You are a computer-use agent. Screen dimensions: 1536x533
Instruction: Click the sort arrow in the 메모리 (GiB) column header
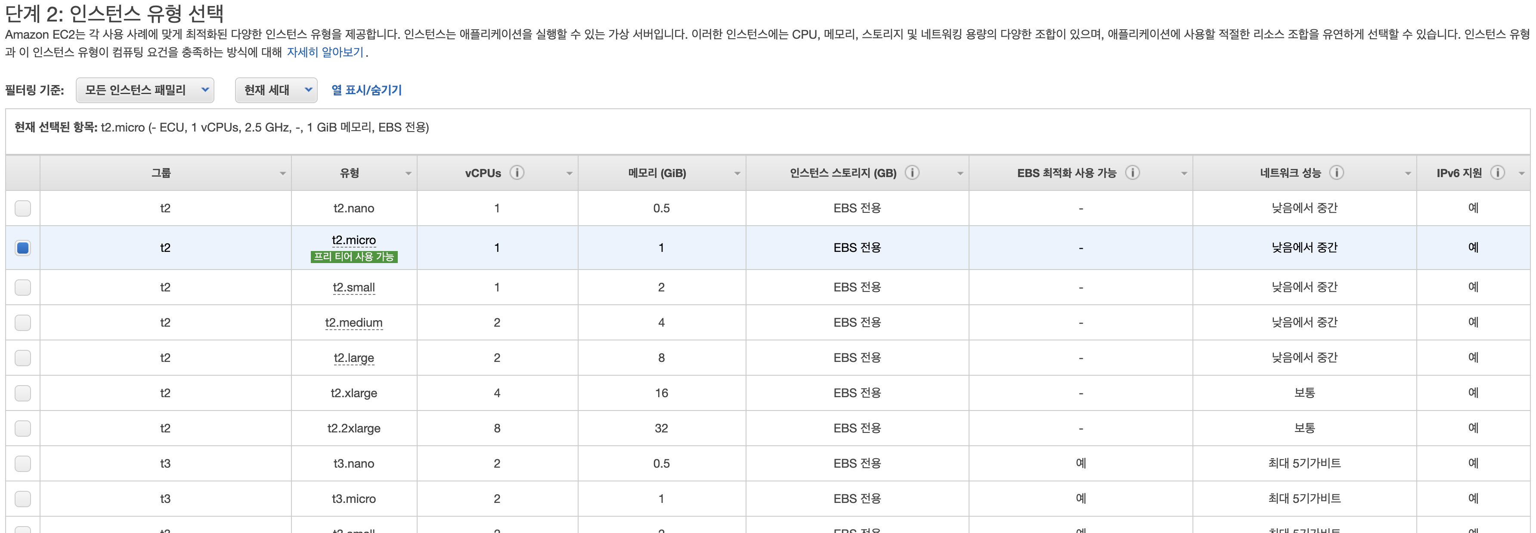pyautogui.click(x=737, y=174)
